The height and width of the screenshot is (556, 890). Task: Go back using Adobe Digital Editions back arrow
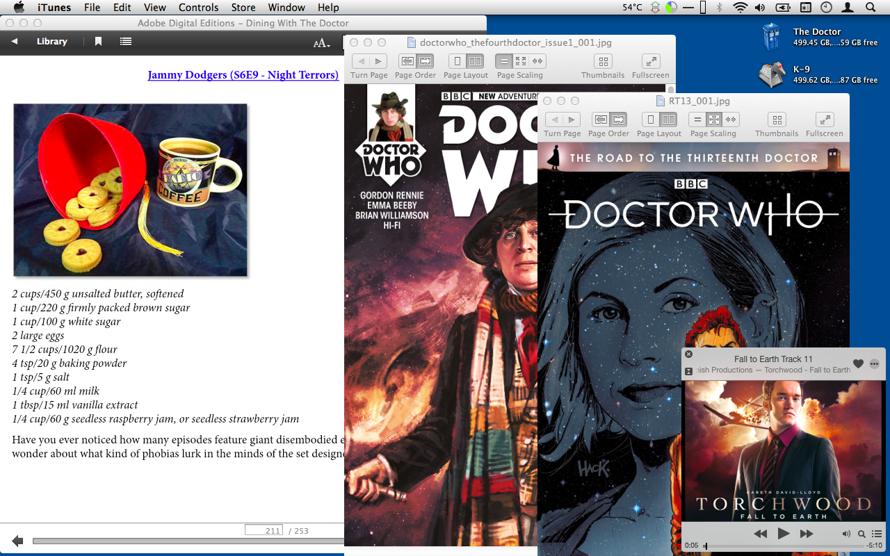[14, 42]
